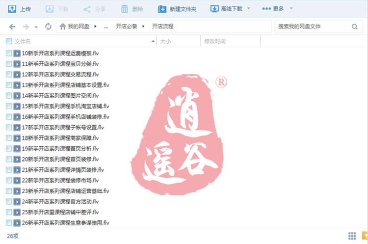Check the box for file 12 交易流程

click(9, 75)
